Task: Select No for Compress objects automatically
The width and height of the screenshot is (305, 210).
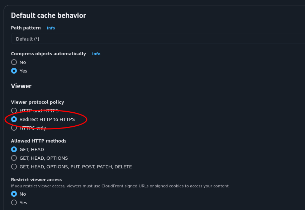Action: [x=14, y=62]
